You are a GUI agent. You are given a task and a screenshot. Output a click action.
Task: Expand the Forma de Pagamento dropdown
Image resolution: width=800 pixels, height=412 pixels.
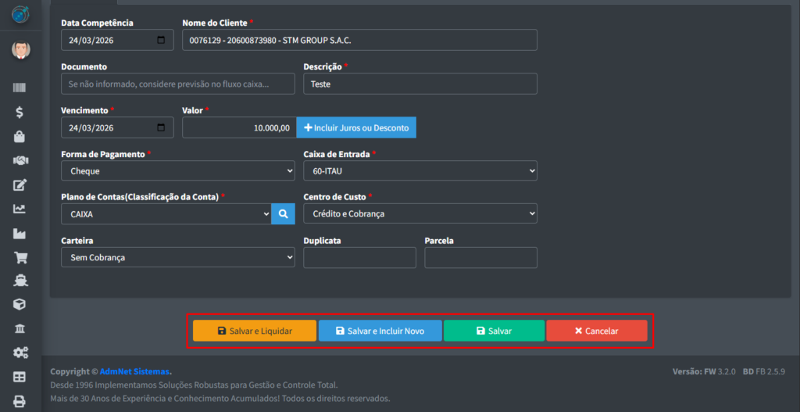(178, 170)
